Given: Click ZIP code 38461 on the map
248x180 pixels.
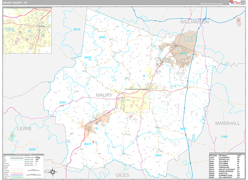Looking at the screenshot, I should [x=63, y=103].
